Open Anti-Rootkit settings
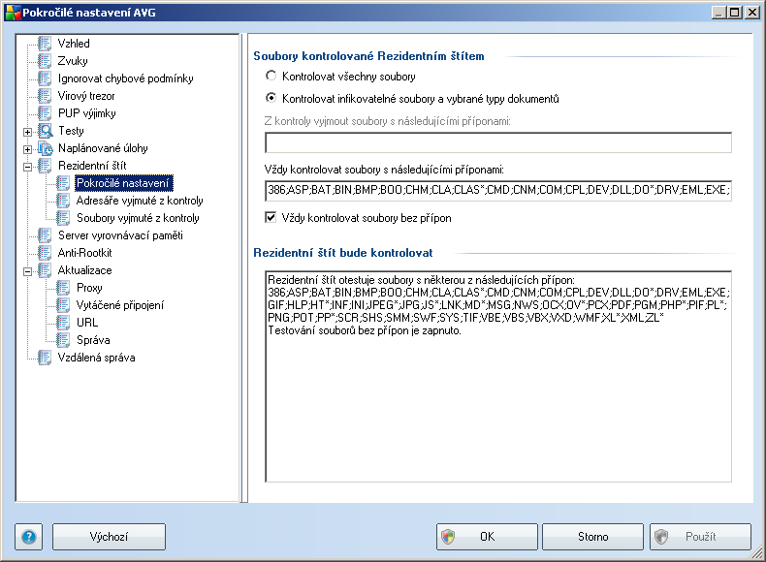766x562 pixels. [85, 253]
